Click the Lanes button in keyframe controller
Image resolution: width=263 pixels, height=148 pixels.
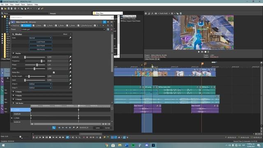[x=98, y=128]
